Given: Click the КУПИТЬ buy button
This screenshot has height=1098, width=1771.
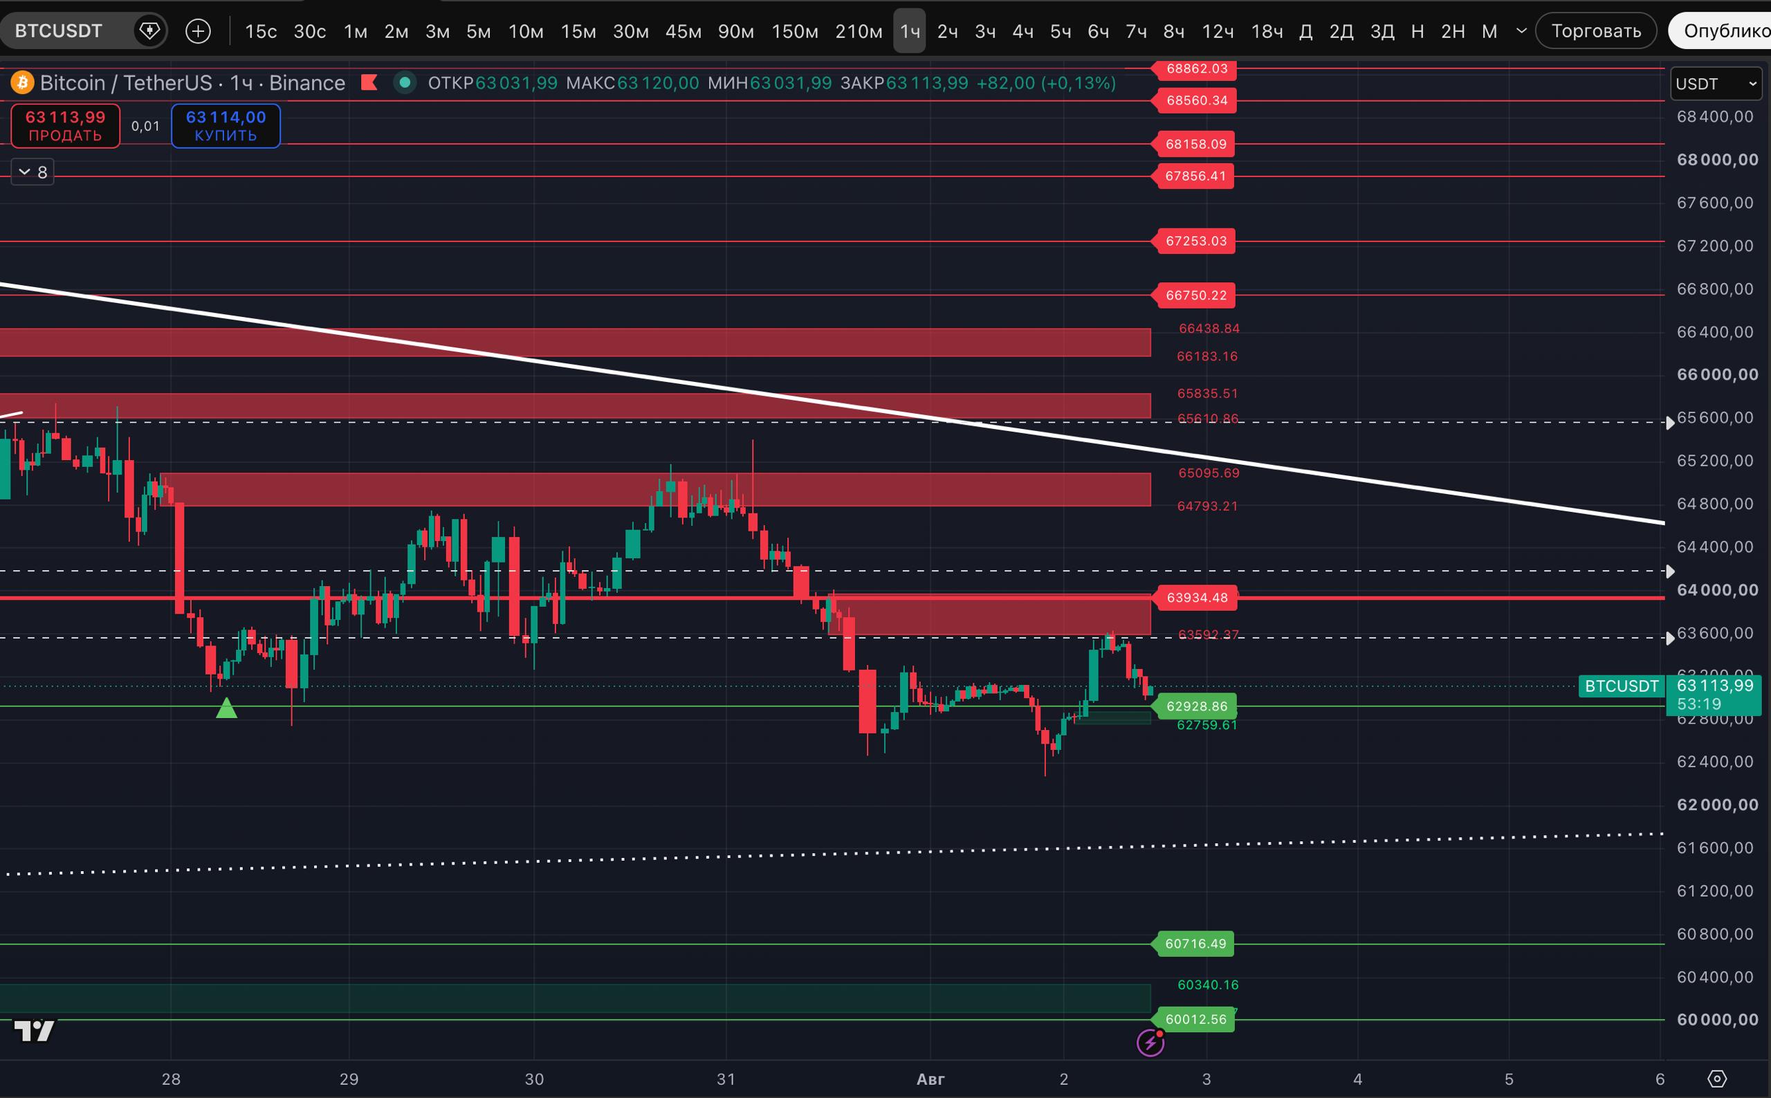Looking at the screenshot, I should click(x=226, y=126).
